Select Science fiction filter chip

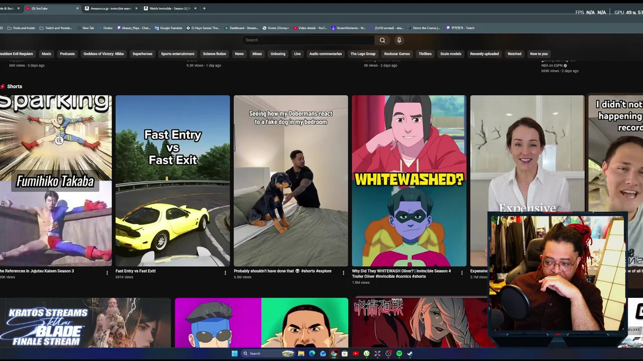215,54
